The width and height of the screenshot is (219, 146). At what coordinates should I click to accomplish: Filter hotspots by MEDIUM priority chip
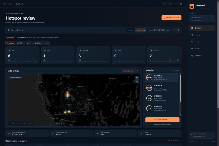38,43
